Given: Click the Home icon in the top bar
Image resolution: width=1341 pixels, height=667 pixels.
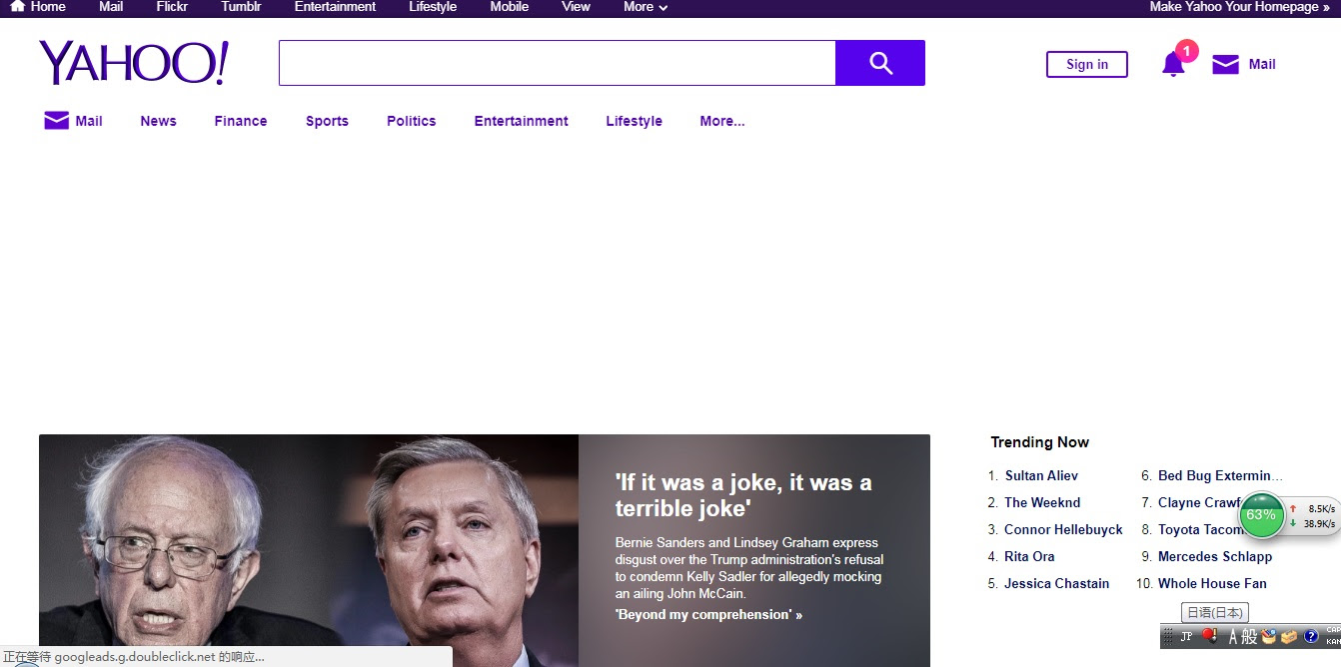Looking at the screenshot, I should point(17,6).
